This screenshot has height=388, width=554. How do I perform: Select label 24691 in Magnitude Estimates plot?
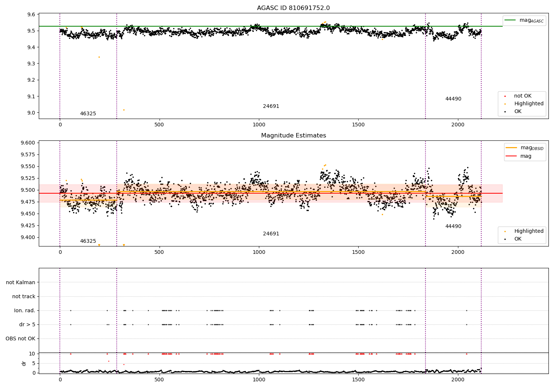[x=271, y=234]
